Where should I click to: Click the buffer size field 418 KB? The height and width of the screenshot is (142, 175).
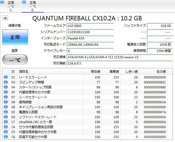pyautogui.click(x=160, y=26)
